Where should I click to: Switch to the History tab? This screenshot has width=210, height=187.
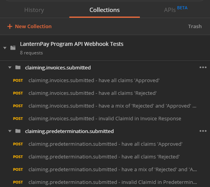coord(34,10)
